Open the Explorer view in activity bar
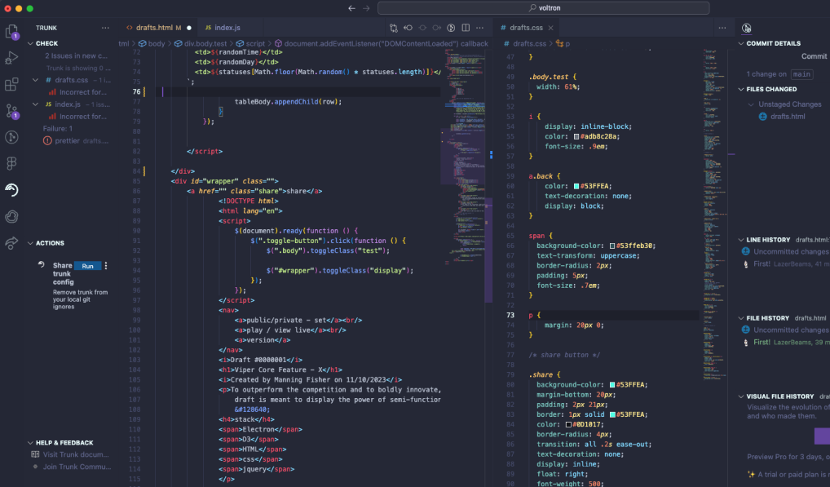The height and width of the screenshot is (487, 830). [11, 32]
